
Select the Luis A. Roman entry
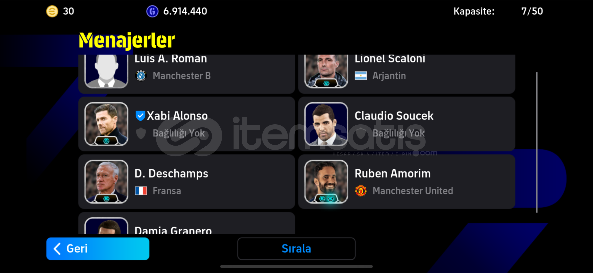pyautogui.click(x=187, y=74)
